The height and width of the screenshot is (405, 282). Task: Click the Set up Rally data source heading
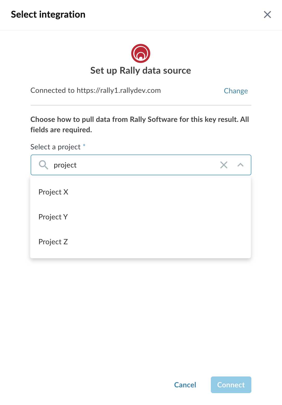[x=141, y=71]
